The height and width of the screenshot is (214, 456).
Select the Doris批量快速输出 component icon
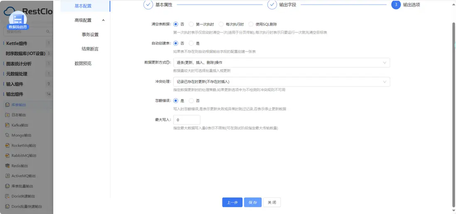[x=8, y=207]
